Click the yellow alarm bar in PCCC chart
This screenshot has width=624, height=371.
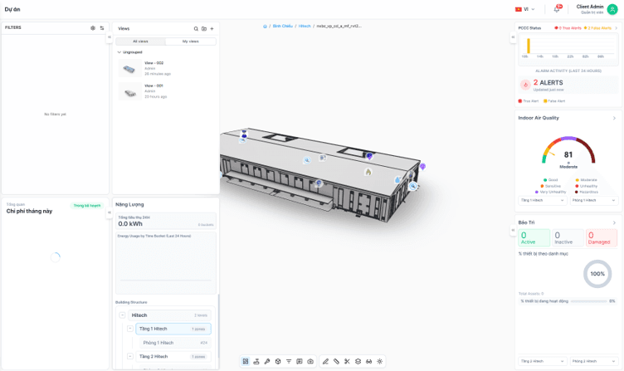click(529, 46)
